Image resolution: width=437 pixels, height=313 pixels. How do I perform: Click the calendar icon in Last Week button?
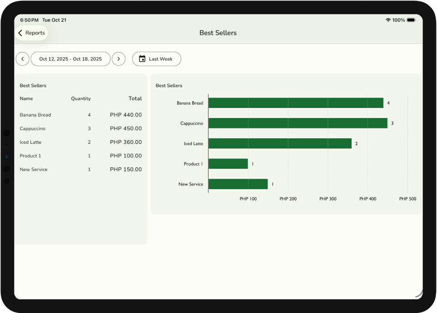coord(142,59)
